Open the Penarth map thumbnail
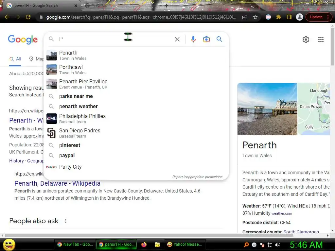 coord(314,109)
